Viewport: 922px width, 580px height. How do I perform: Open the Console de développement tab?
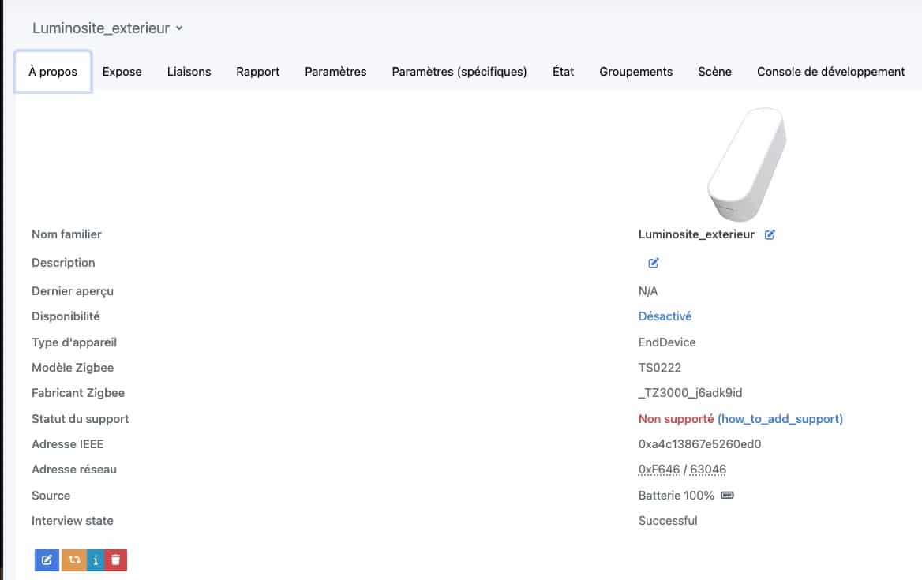coord(830,72)
